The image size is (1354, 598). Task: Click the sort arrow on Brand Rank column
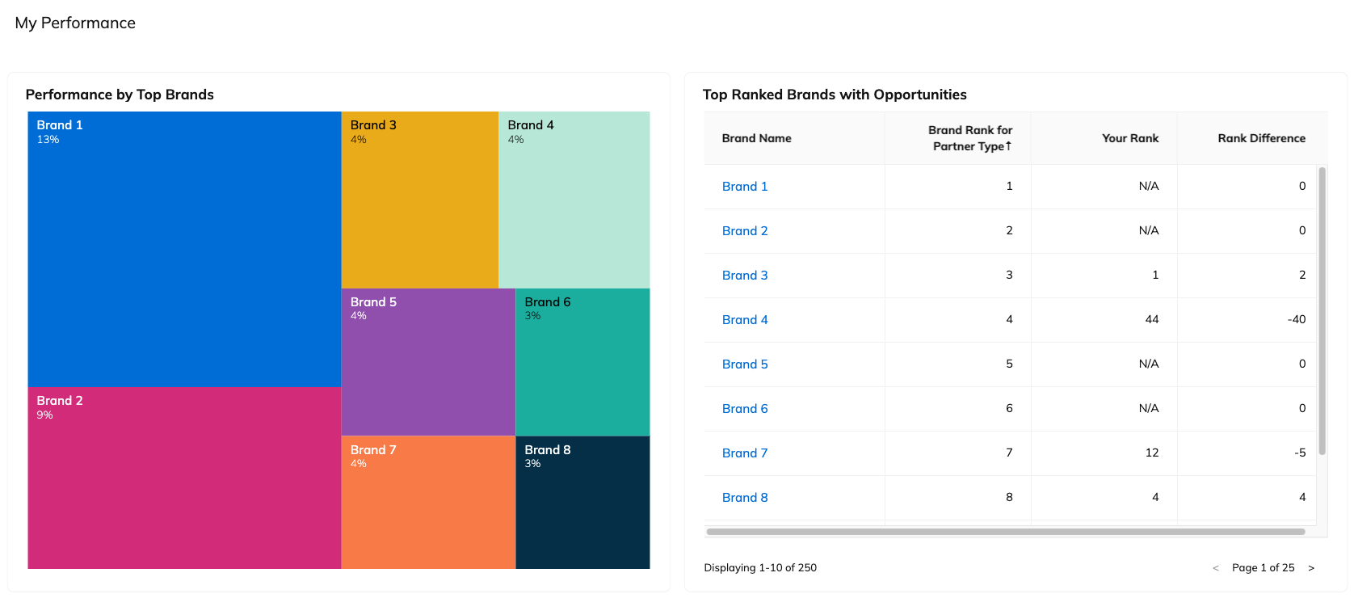pyautogui.click(x=1008, y=146)
